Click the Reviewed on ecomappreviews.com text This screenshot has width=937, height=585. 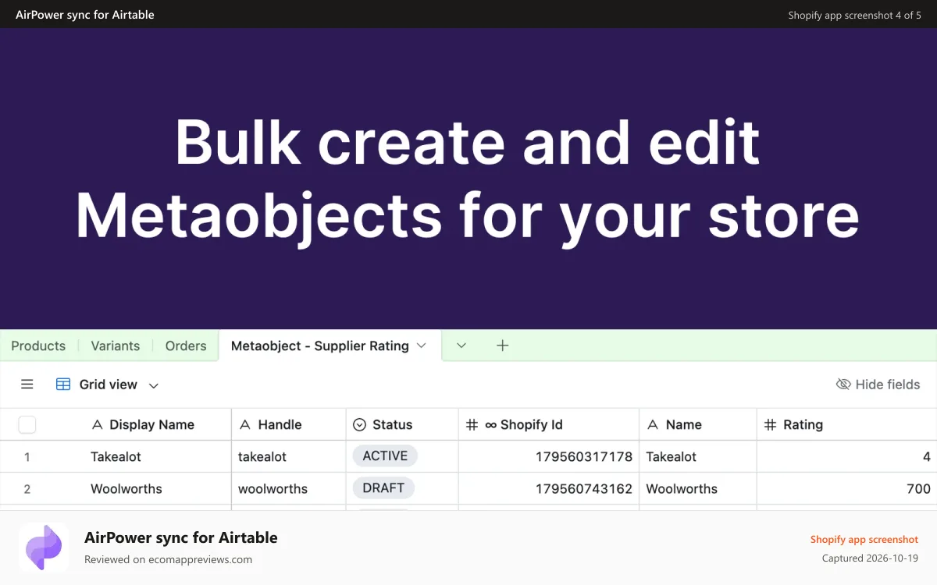[168, 559]
